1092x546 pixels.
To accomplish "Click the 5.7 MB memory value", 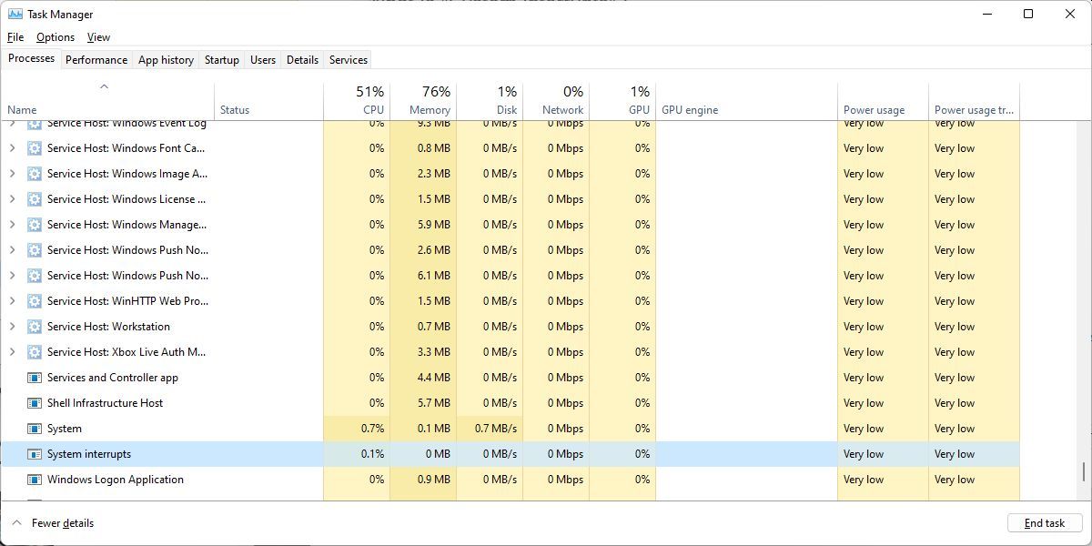I will click(434, 403).
